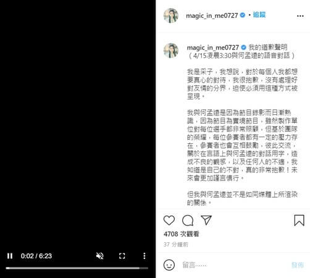
Task: Open header profile picture of magic_in_me0727
Action: (x=170, y=15)
